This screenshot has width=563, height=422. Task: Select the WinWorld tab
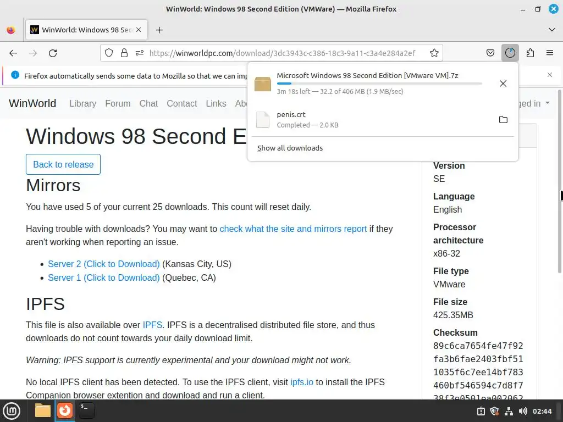click(x=86, y=30)
